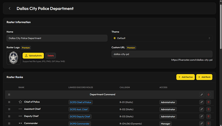Click the DCPD Asst. Chief role tag
222x126 pixels.
[x=79, y=109]
